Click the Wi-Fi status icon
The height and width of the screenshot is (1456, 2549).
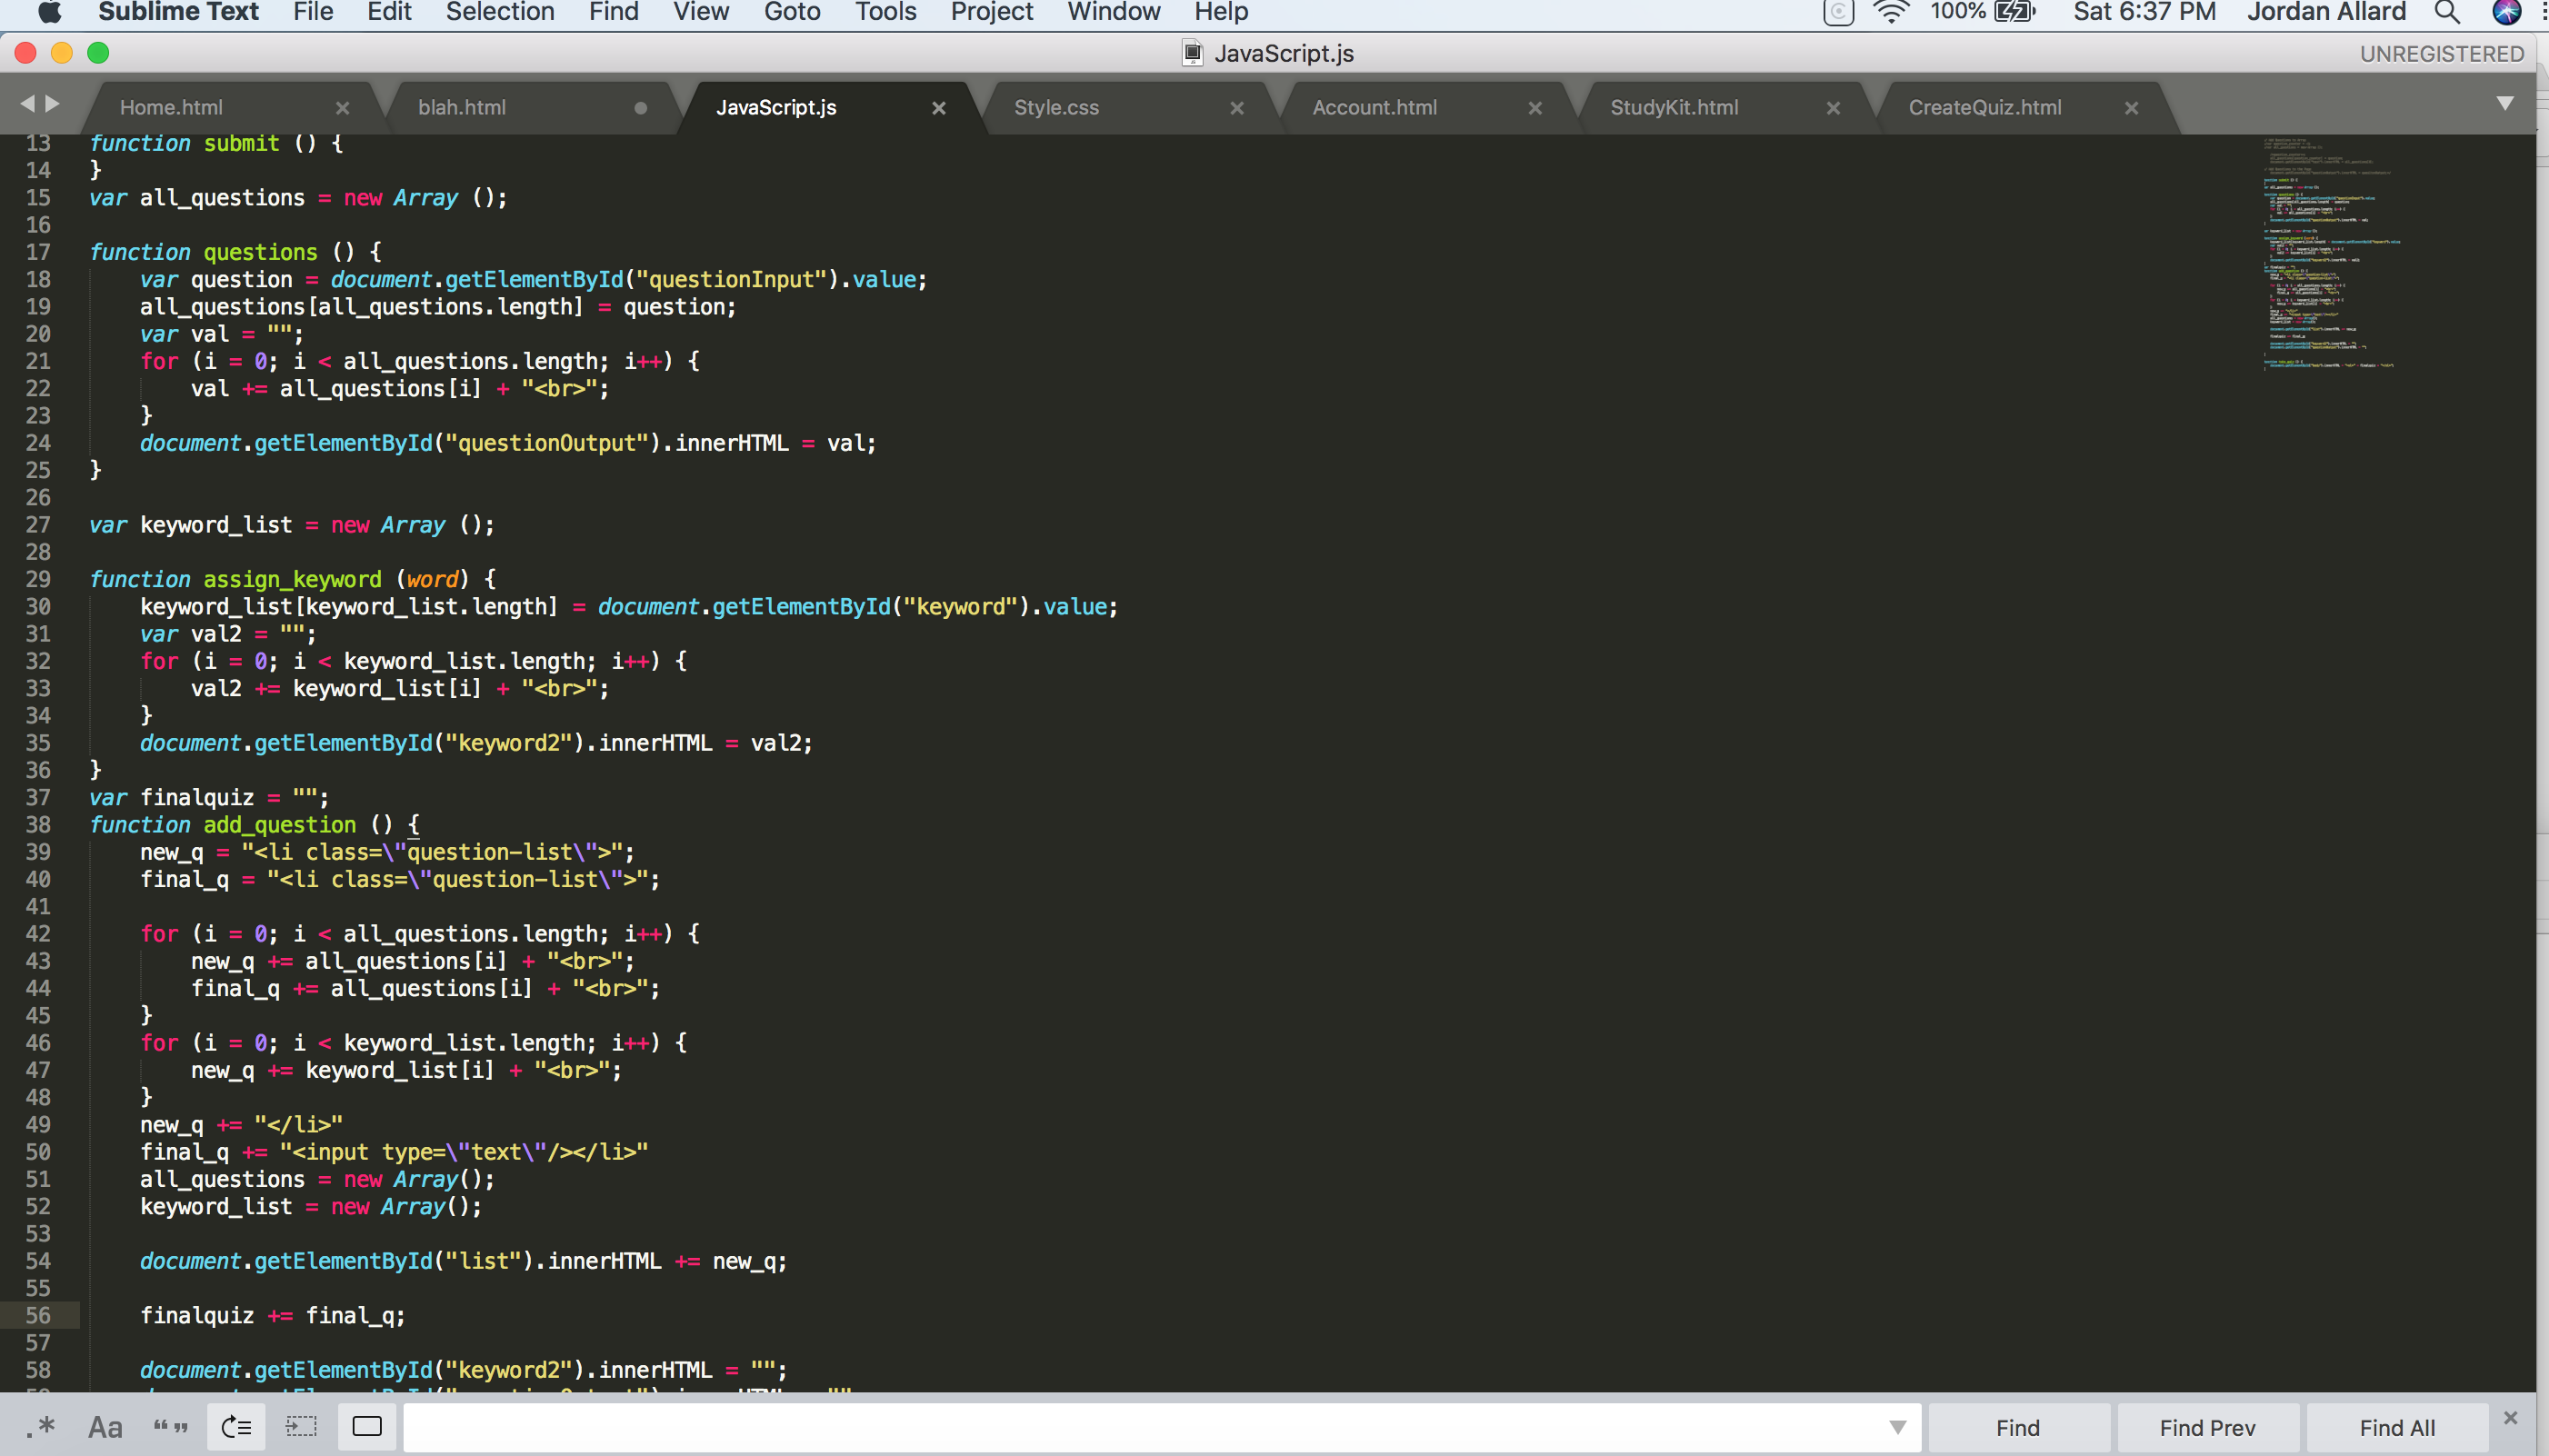click(x=1889, y=12)
